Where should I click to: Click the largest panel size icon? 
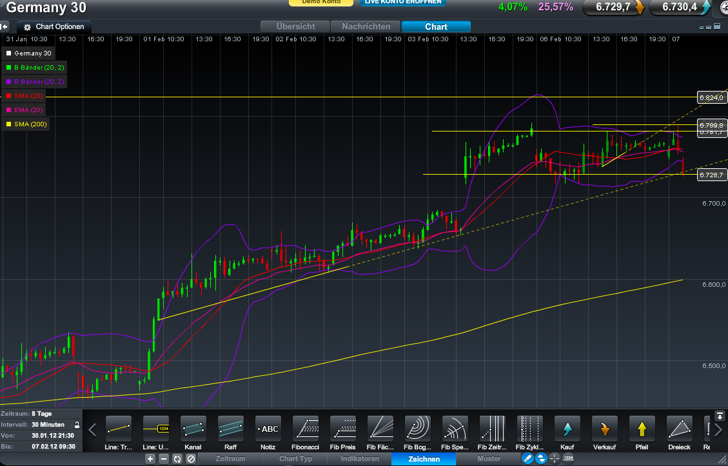coord(718,27)
